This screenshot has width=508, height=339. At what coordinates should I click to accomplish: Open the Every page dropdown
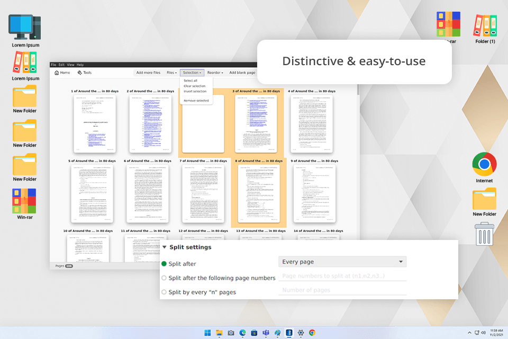point(342,262)
